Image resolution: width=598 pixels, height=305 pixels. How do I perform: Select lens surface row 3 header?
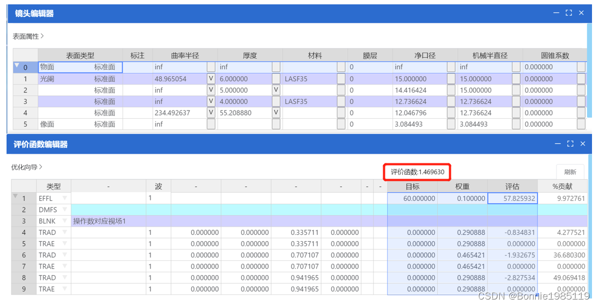pos(25,101)
